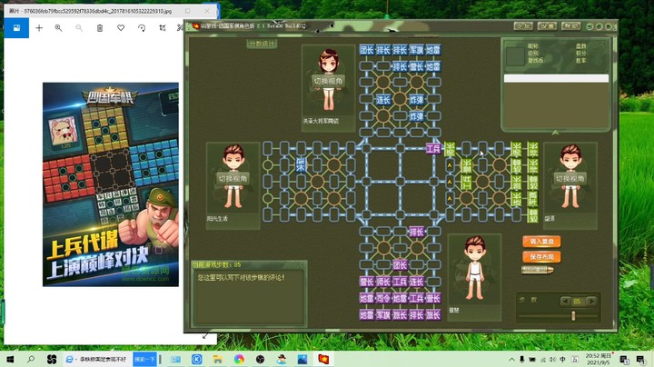The height and width of the screenshot is (367, 654).
Task: Click the top player's avatar
Action: (328, 80)
